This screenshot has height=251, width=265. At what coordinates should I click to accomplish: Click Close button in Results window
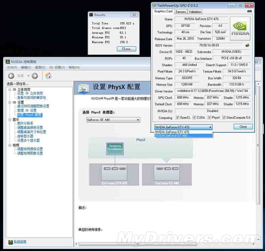coord(126,49)
